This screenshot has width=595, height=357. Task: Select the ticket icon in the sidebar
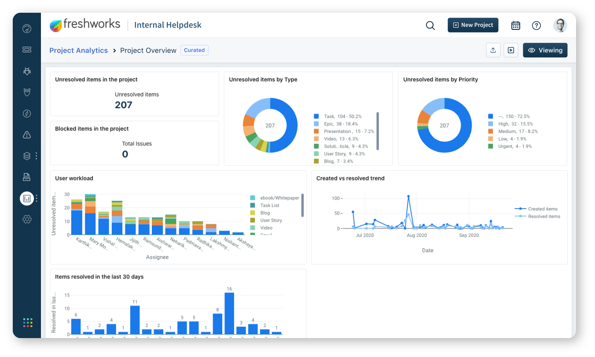click(26, 50)
